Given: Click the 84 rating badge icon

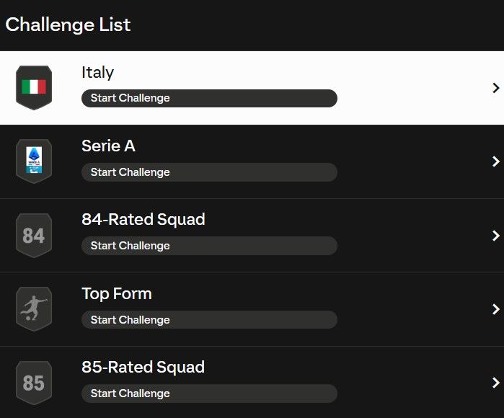Looking at the screenshot, I should [34, 235].
